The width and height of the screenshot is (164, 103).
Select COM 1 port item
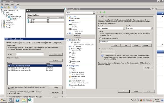(x=73, y=53)
